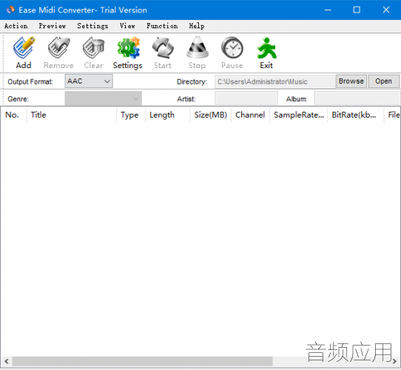This screenshot has height=370, width=401.
Task: Sort list by the BitRate column header
Action: [x=356, y=115]
